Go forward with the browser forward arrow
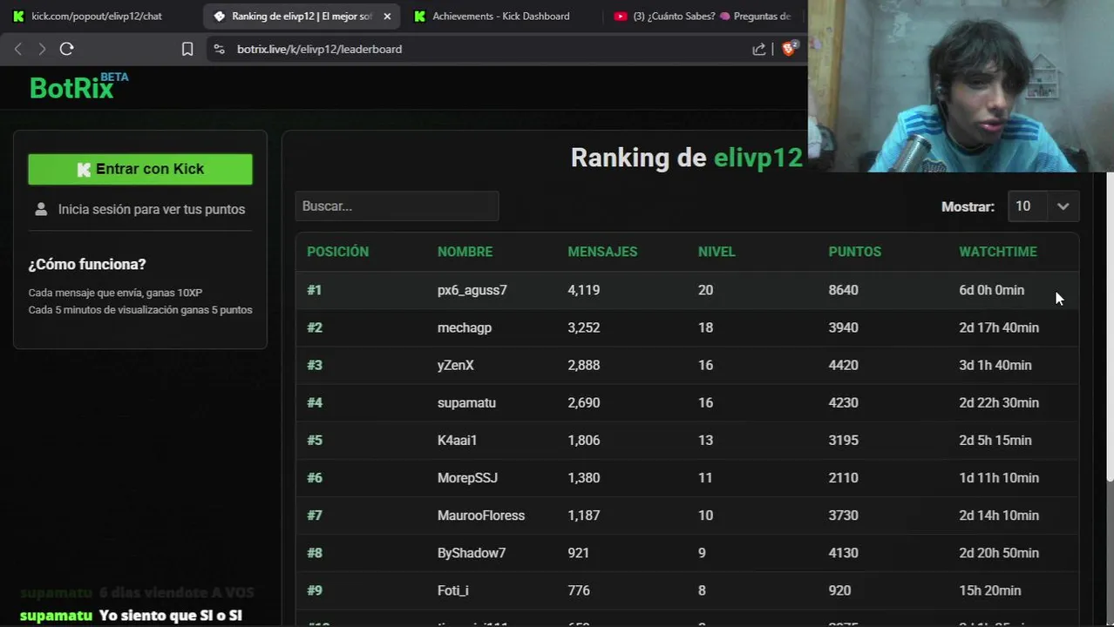The width and height of the screenshot is (1114, 627). (x=41, y=49)
